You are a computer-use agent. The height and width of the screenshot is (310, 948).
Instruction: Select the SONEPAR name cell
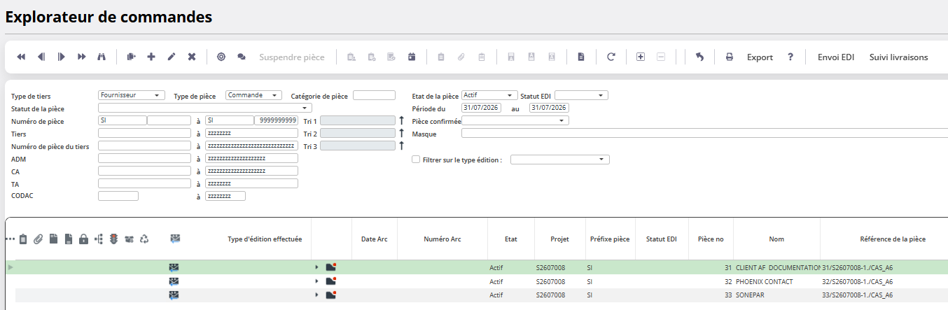[776, 295]
